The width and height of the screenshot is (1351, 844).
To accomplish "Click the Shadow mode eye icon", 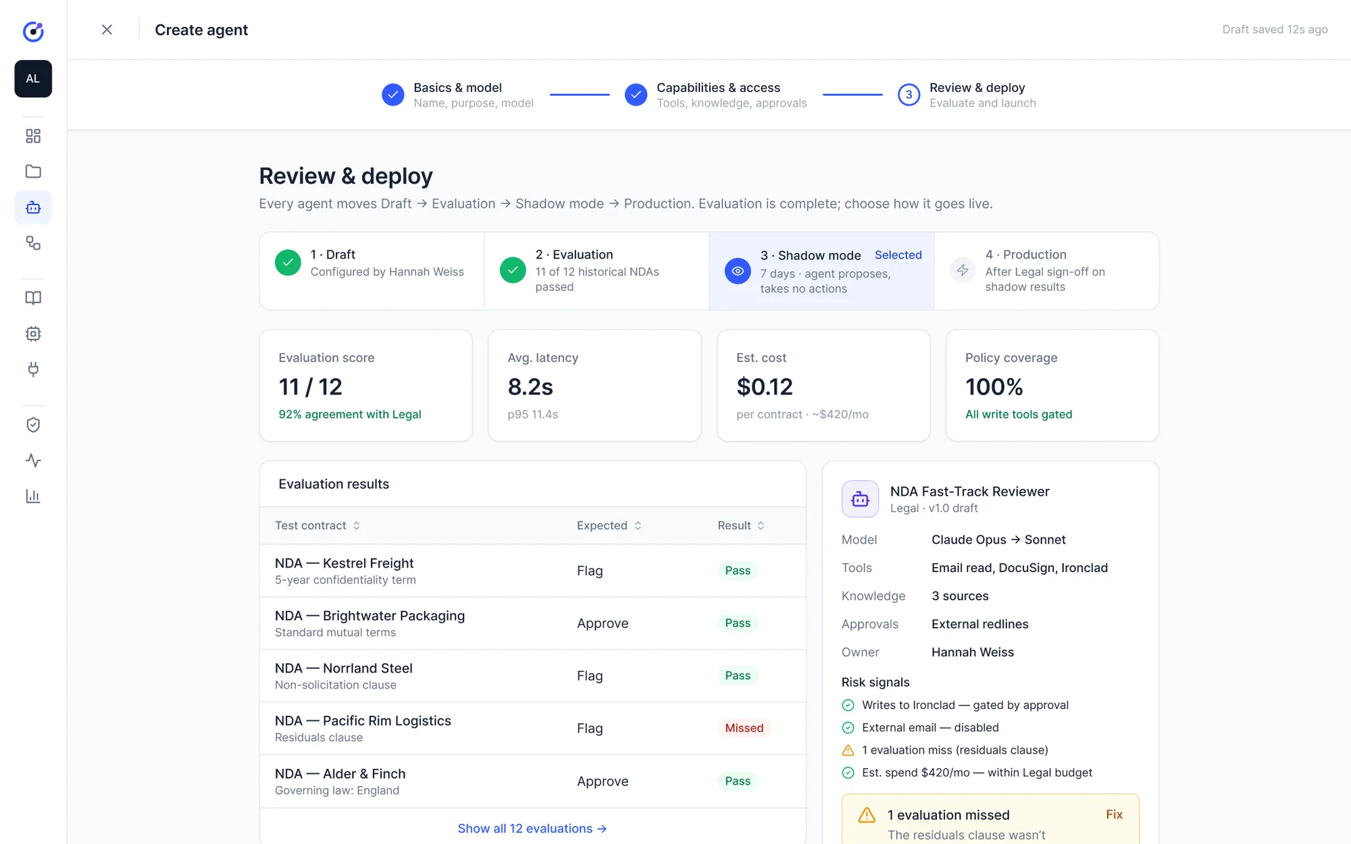I will coord(738,271).
